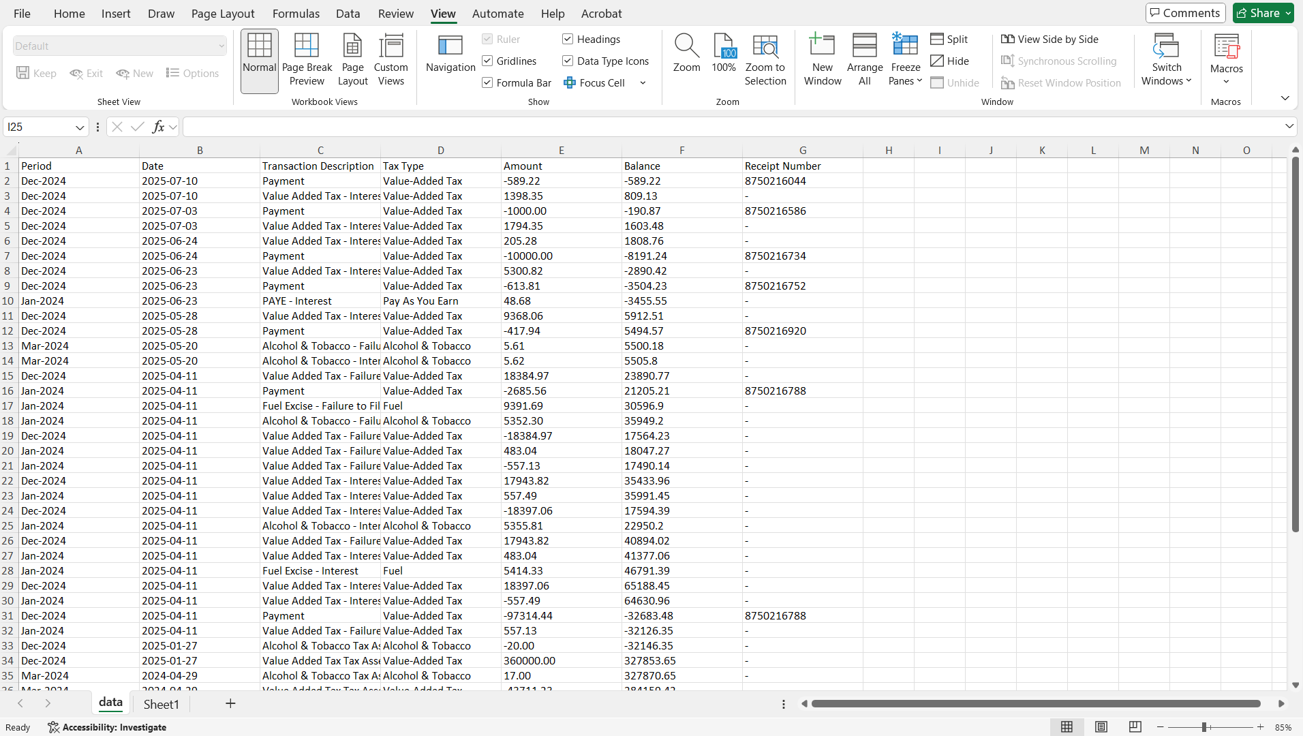
Task: Switch to the Sheet1 tab
Action: (161, 704)
